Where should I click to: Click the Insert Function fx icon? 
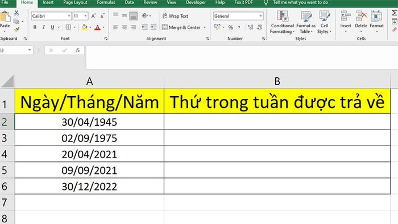pyautogui.click(x=78, y=50)
